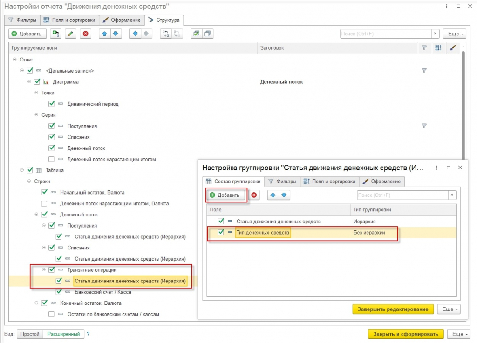Check Остатки по банковским счетам / кассам
Image resolution: width=477 pixels, height=343 pixels.
pos(51,314)
